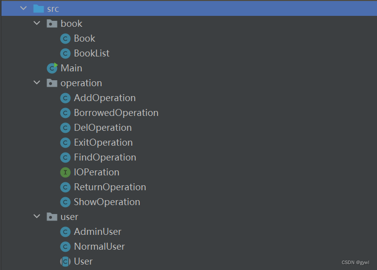377x270 pixels.
Task: Click the class icon beside ReturnOperation
Action: tap(65, 187)
